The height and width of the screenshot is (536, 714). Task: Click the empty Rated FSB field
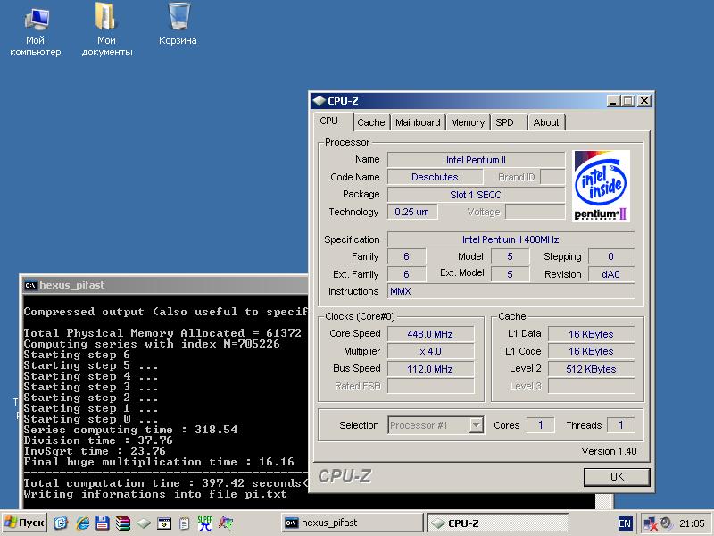[430, 386]
